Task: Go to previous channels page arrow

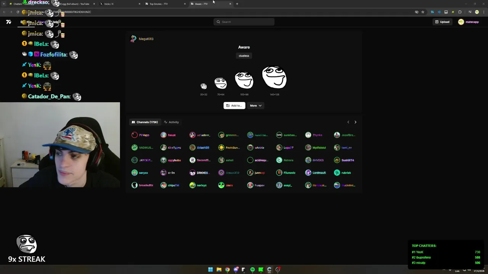Action: click(348, 122)
